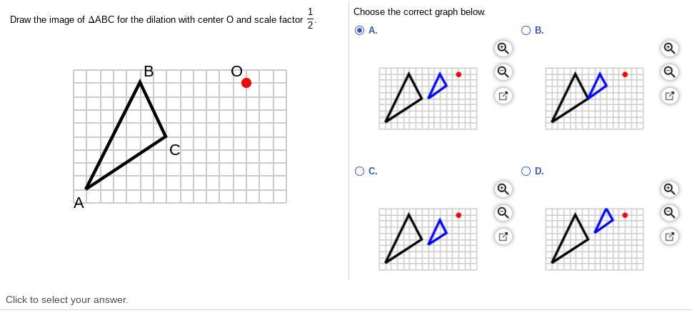Click the graph thumbnail for choice A
The image size is (692, 313).
428,99
